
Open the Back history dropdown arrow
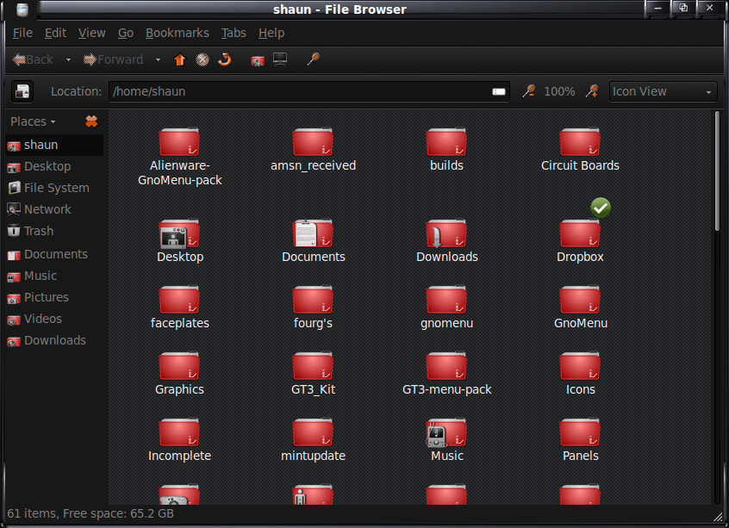coord(68,59)
